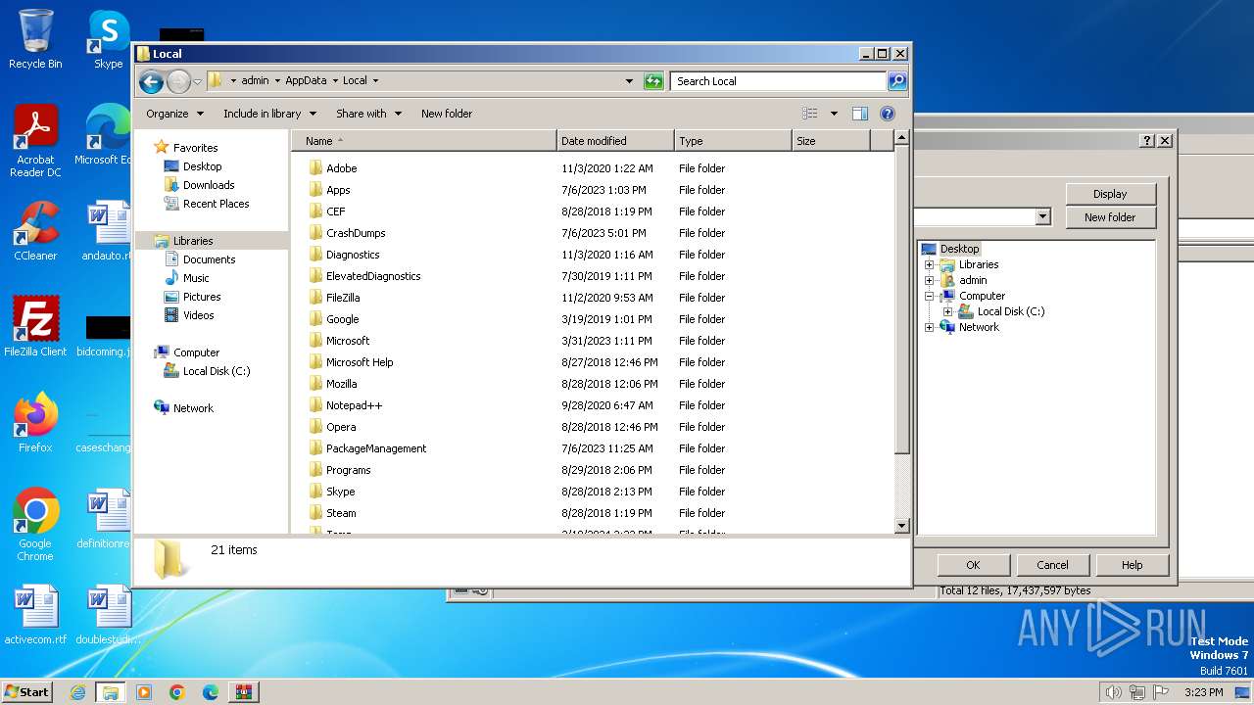Select the Adobe folder
1254x705 pixels.
341,168
